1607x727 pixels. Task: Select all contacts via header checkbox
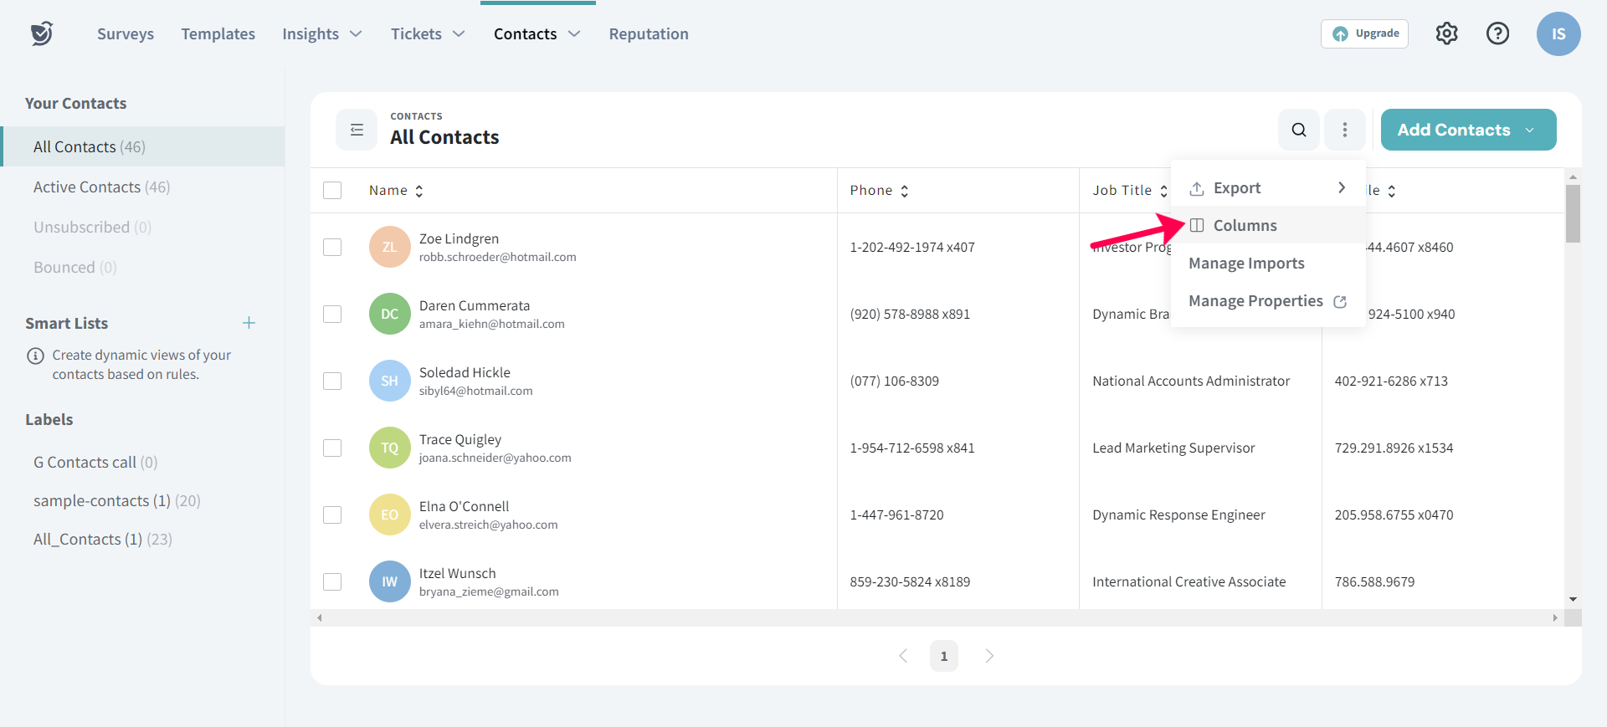pyautogui.click(x=332, y=190)
